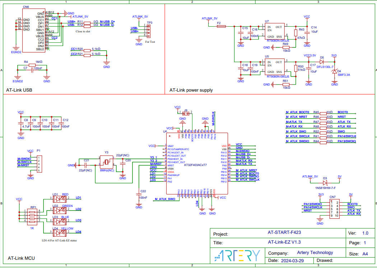Select the U7 regulator body

[x=275, y=31]
